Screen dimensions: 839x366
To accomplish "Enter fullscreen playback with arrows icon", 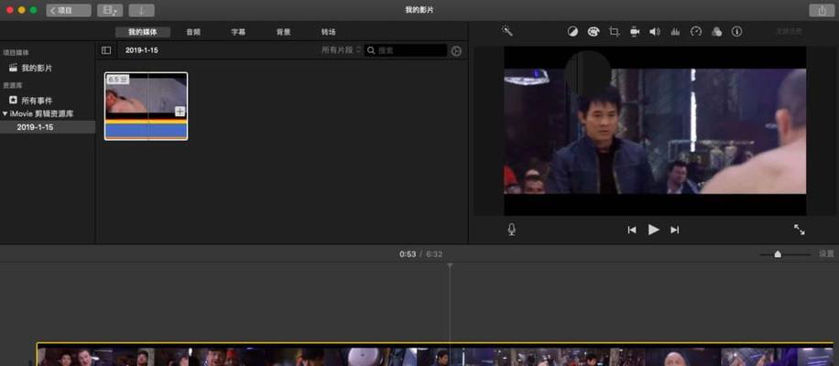I will pos(800,230).
